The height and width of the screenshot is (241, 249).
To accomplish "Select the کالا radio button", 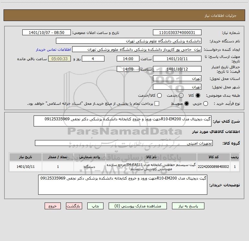I will click(198, 95).
